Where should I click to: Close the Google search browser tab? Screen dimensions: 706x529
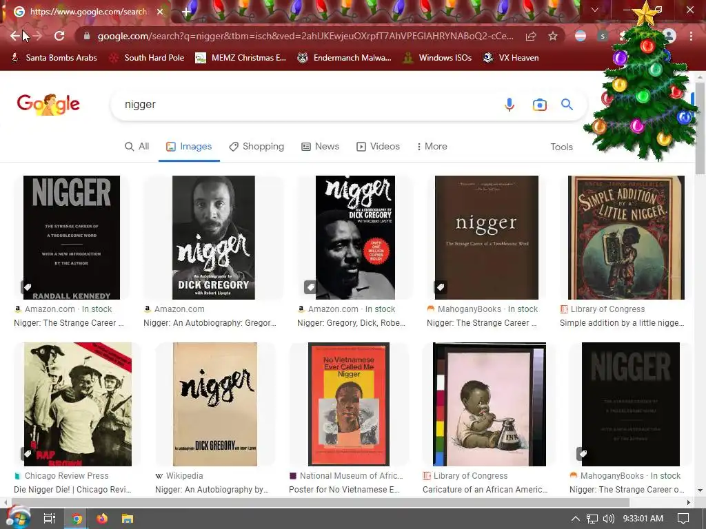pos(160,12)
